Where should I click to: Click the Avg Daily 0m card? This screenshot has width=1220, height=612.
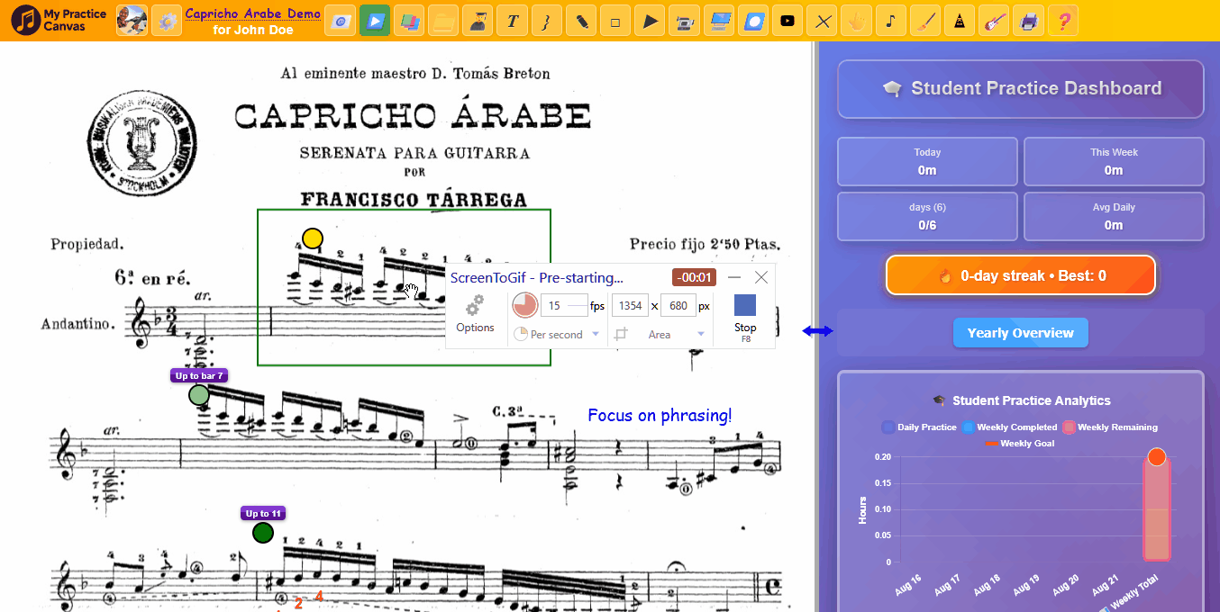1114,216
